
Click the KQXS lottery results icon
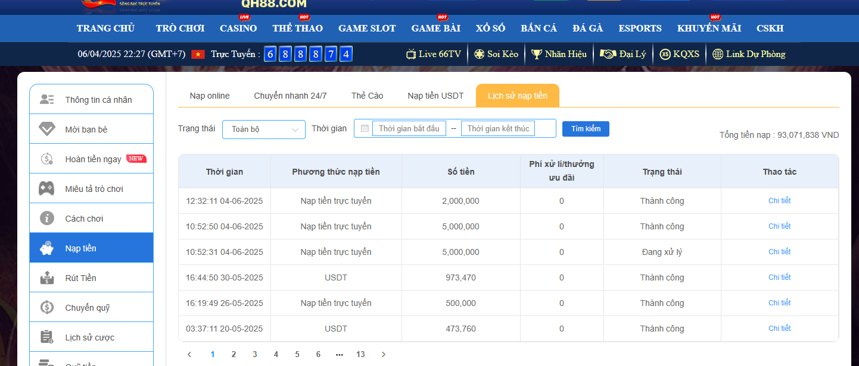665,54
